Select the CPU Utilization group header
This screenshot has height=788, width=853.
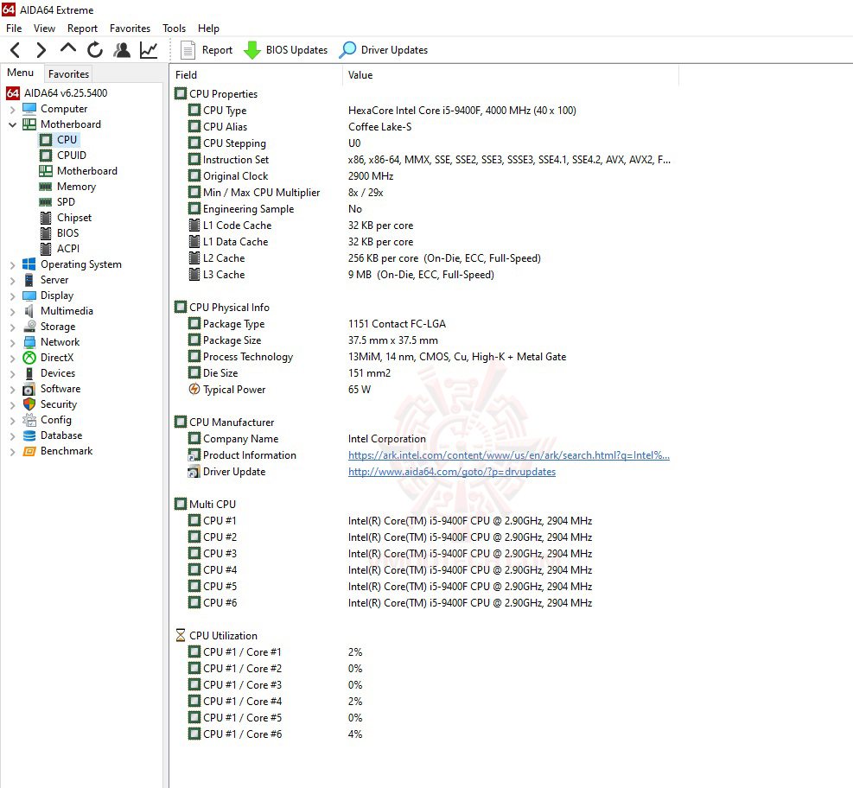click(216, 636)
